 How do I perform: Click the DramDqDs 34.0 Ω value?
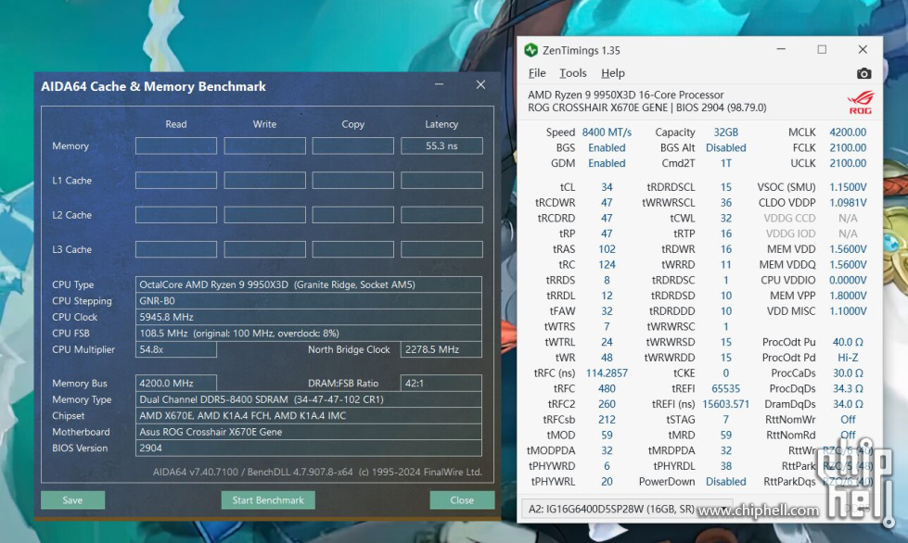pyautogui.click(x=848, y=404)
